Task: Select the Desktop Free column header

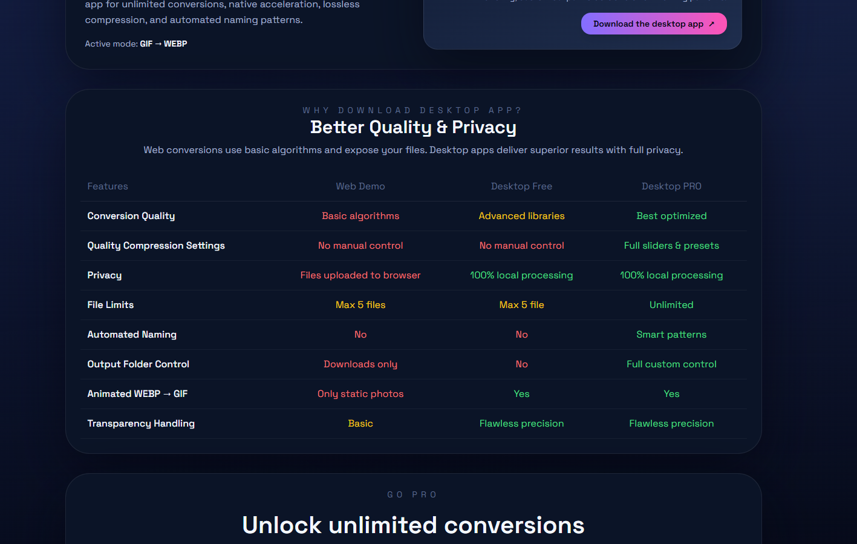Action: pos(521,186)
